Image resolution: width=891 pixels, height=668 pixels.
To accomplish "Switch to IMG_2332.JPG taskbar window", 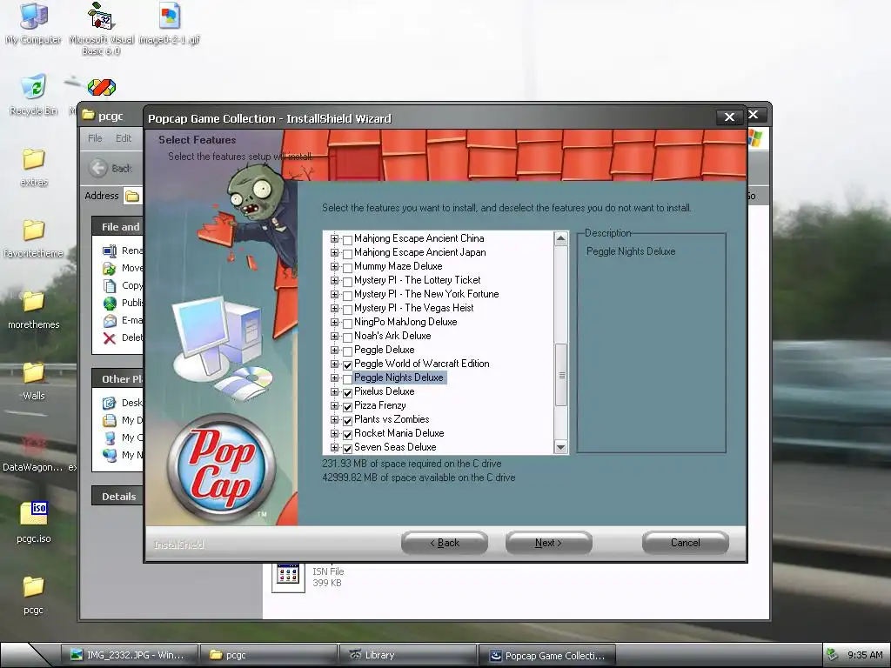I will 130,655.
